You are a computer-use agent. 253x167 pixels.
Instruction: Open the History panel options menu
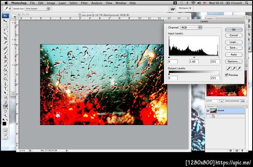(x=245, y=107)
